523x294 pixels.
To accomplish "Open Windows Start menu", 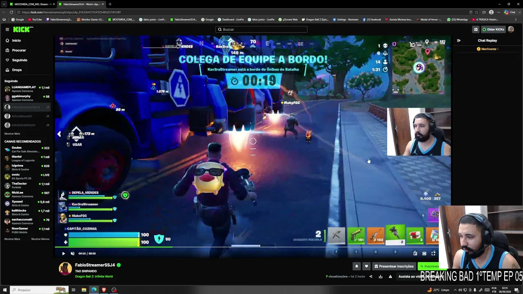I will point(5,290).
